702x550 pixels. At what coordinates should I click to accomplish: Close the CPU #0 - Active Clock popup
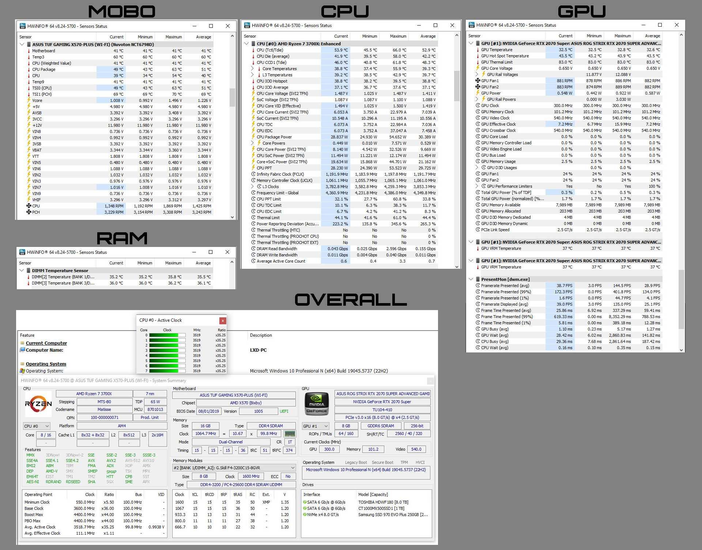click(x=223, y=321)
